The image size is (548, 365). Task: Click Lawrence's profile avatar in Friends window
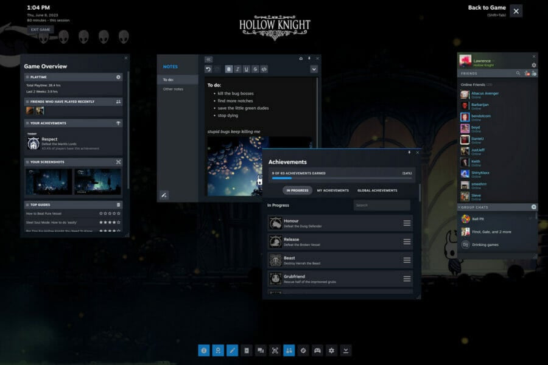click(x=465, y=61)
